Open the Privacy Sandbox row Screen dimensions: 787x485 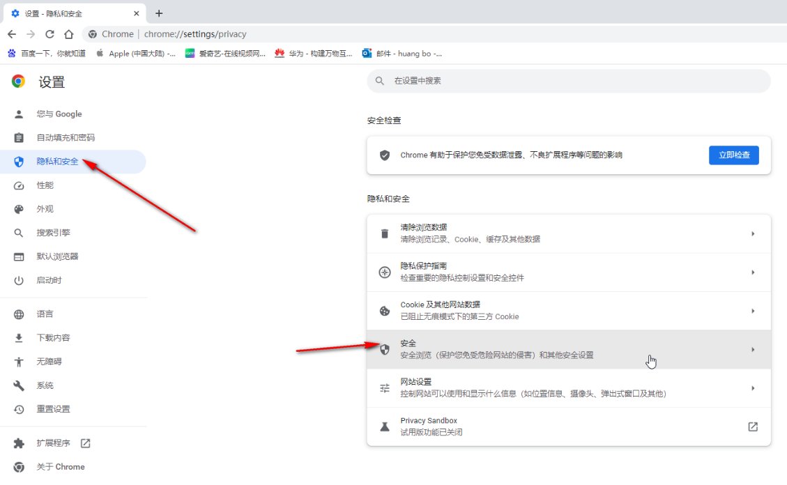(x=569, y=427)
